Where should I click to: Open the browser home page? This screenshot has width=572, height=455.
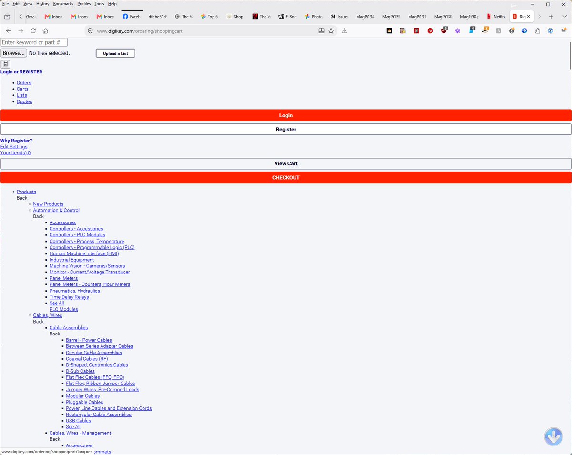tap(45, 30)
